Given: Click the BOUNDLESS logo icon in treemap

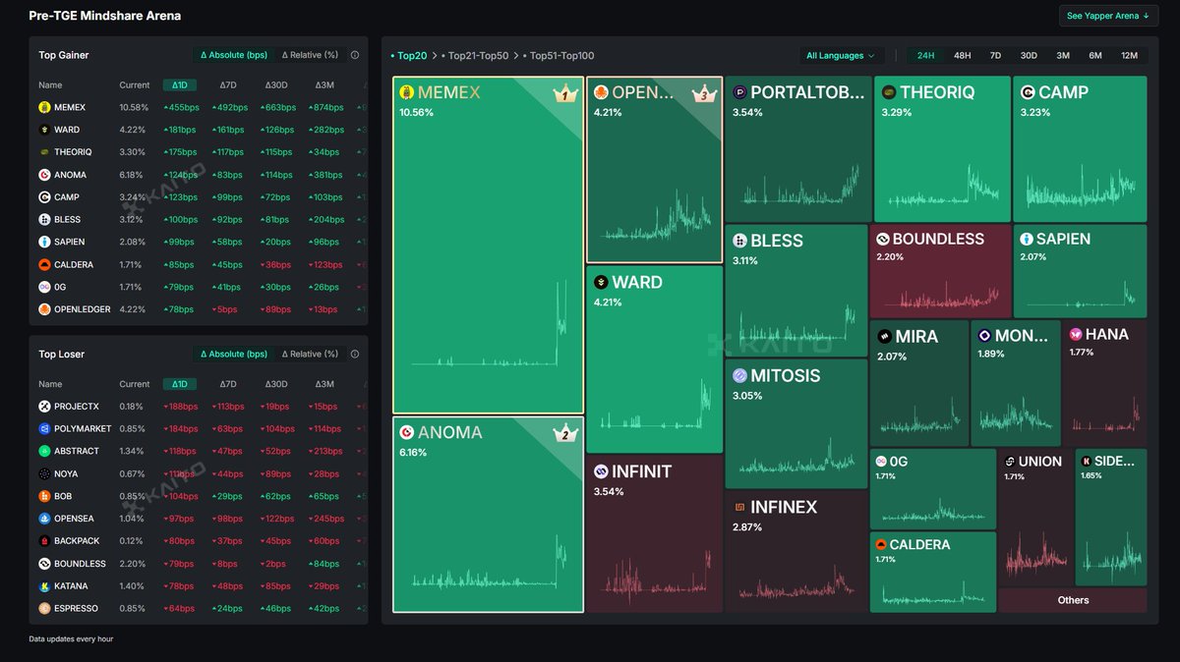Looking at the screenshot, I should (883, 239).
